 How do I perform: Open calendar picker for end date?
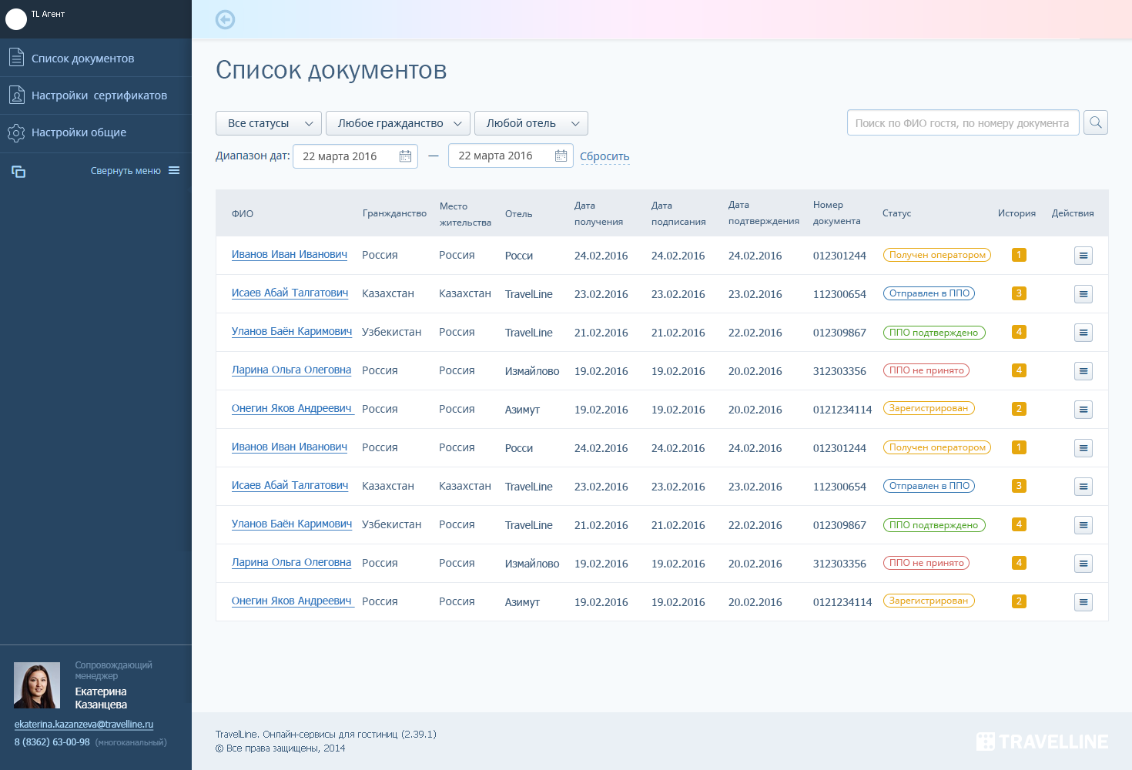561,156
